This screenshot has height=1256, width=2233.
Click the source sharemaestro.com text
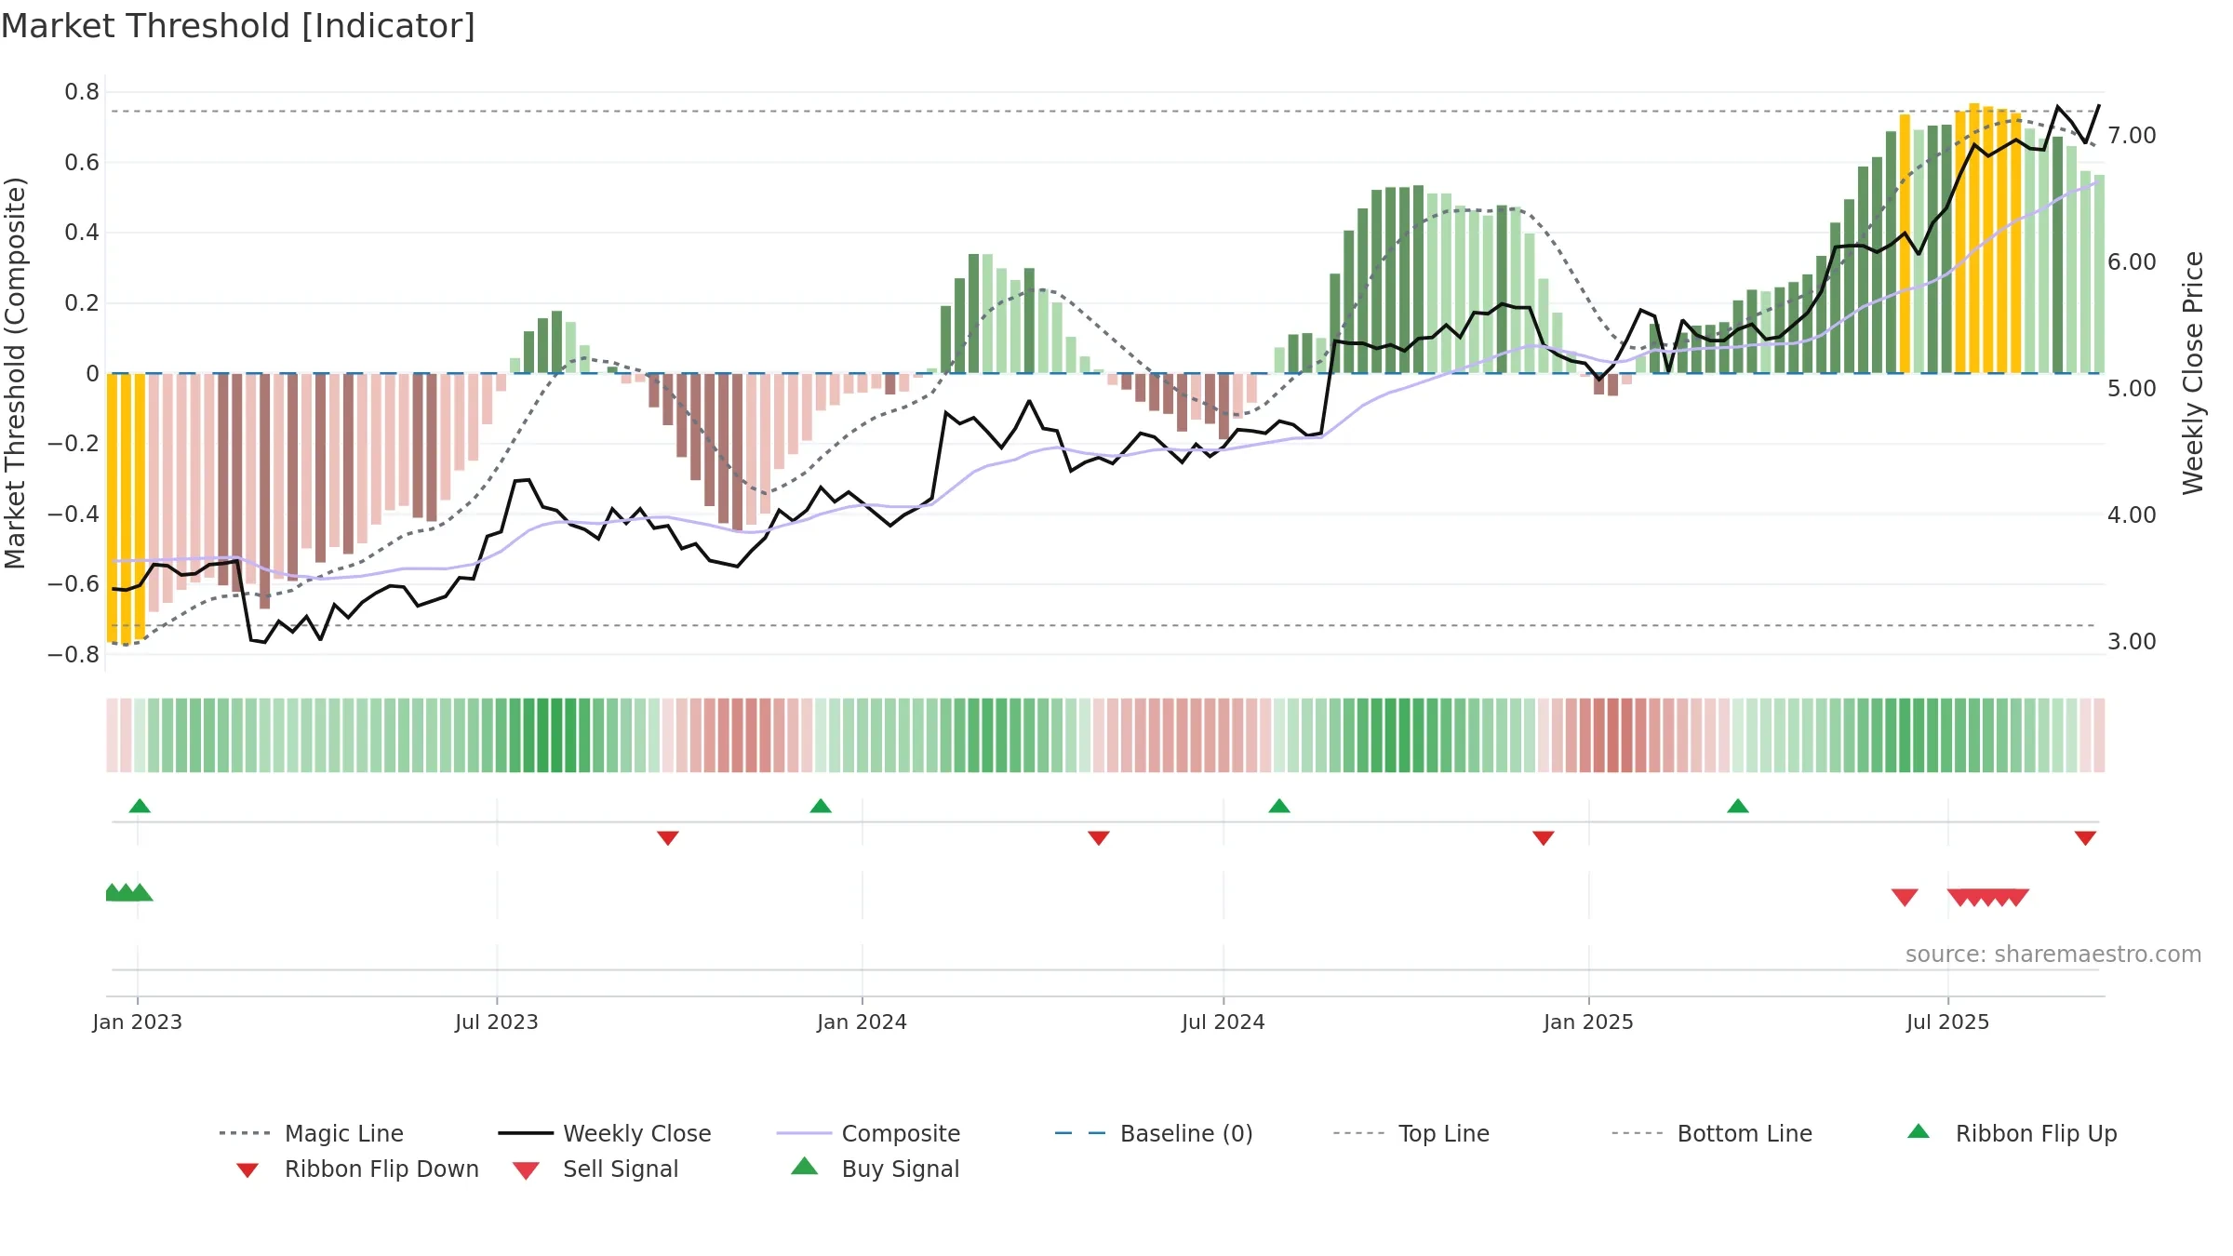tap(2052, 954)
